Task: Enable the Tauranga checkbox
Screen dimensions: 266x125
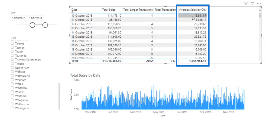Action: point(12,55)
